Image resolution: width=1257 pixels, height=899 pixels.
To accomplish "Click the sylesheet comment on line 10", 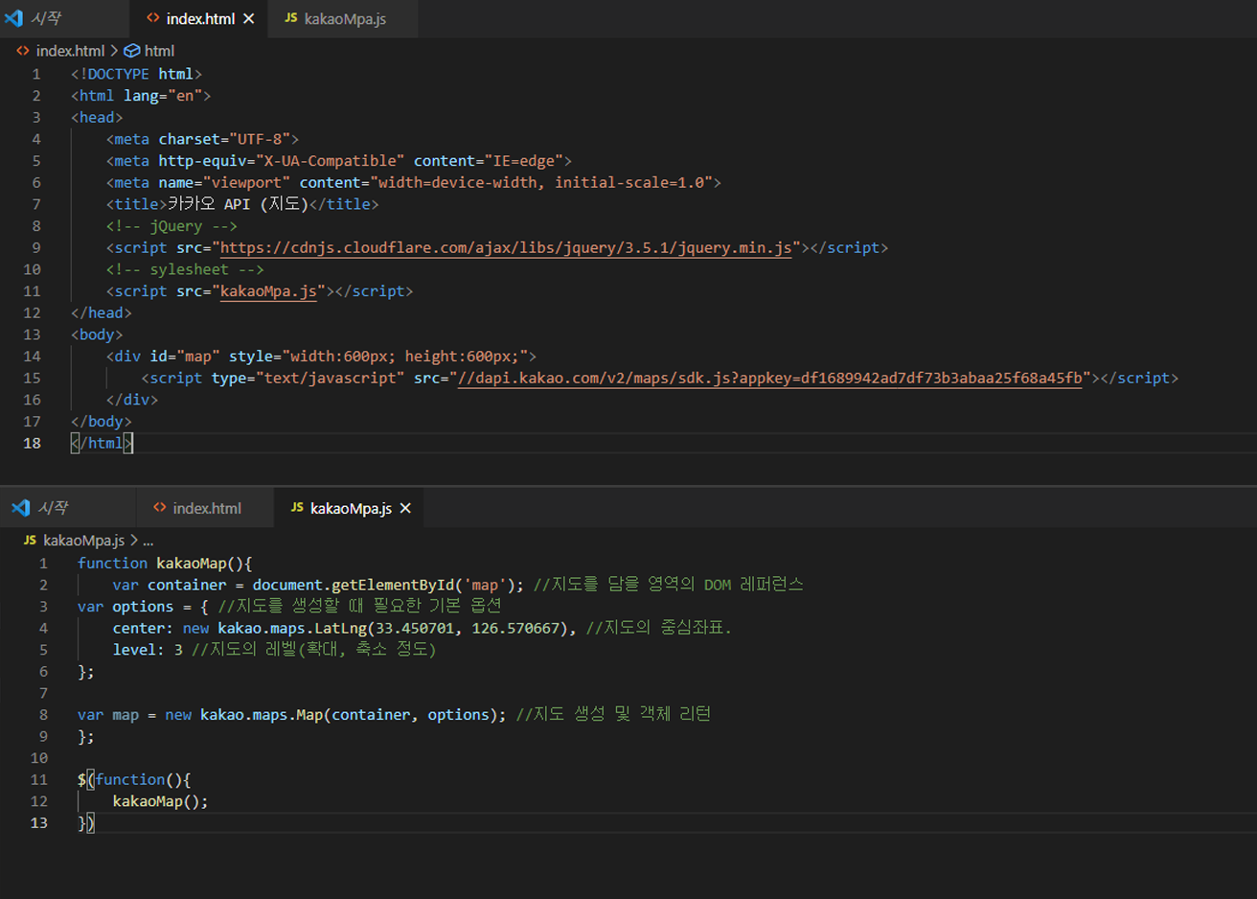I will click(185, 269).
